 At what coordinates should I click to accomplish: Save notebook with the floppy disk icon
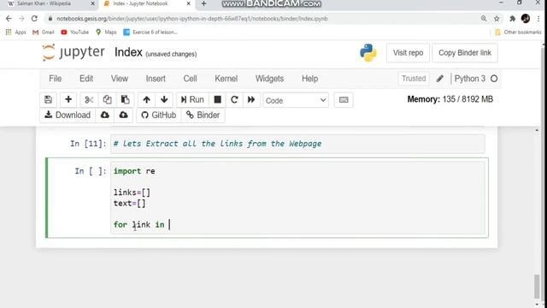click(48, 100)
